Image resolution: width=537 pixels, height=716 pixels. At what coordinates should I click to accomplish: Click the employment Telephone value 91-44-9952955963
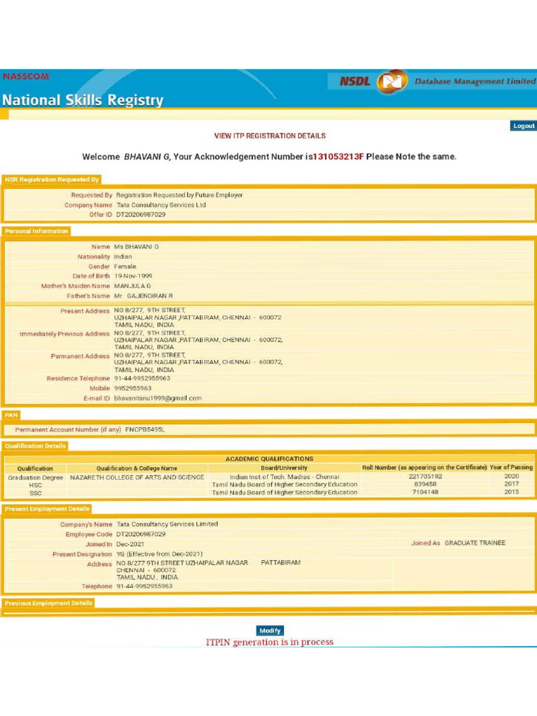click(144, 586)
